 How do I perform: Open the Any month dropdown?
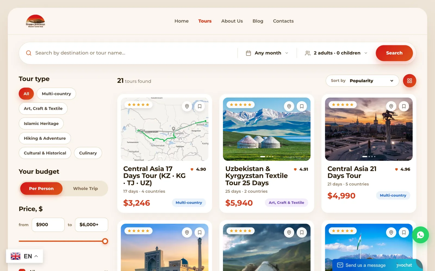click(x=267, y=53)
